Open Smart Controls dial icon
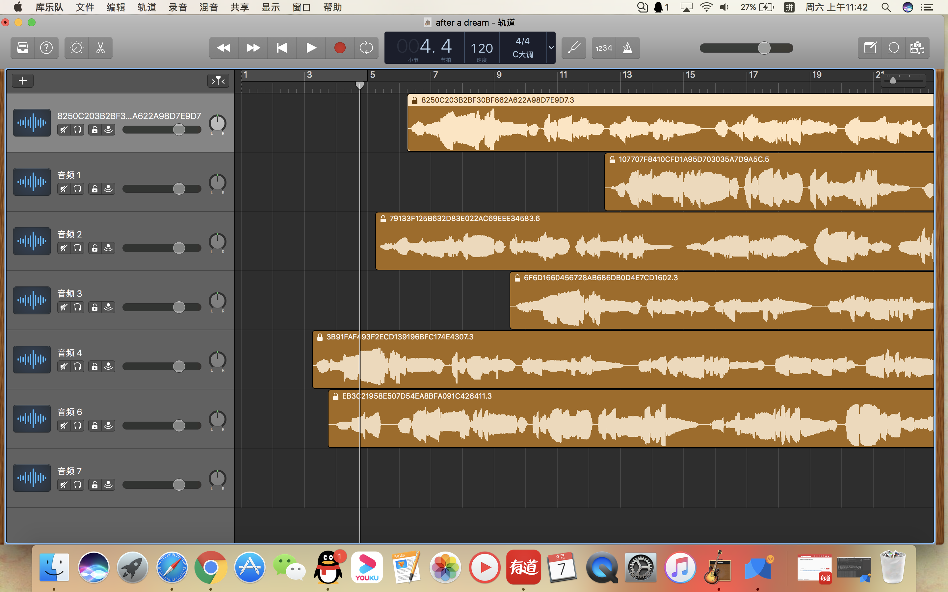The height and width of the screenshot is (592, 948). point(76,48)
